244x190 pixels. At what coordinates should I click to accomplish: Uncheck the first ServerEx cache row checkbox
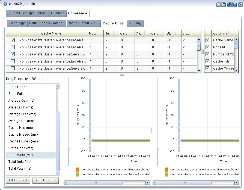click(13, 54)
